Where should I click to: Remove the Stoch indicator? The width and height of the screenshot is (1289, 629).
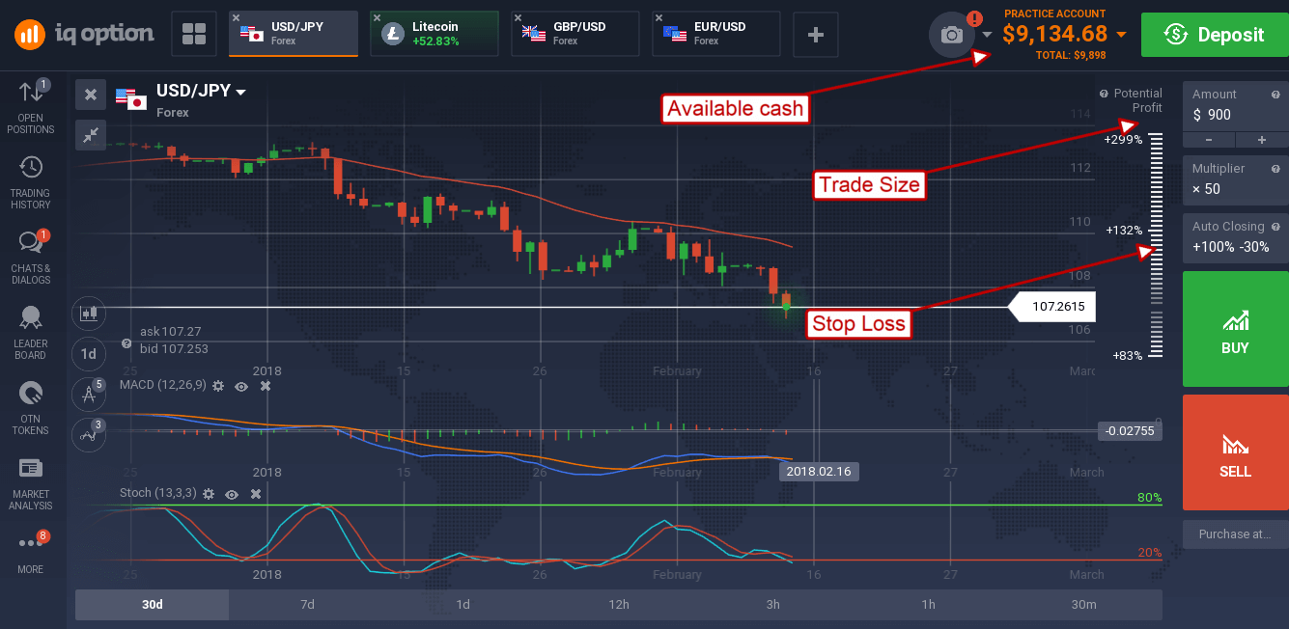coord(256,493)
